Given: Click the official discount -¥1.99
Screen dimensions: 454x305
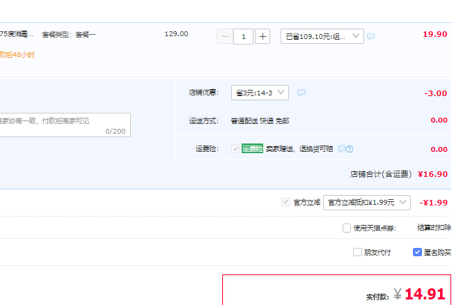Looking at the screenshot, I should (433, 203).
